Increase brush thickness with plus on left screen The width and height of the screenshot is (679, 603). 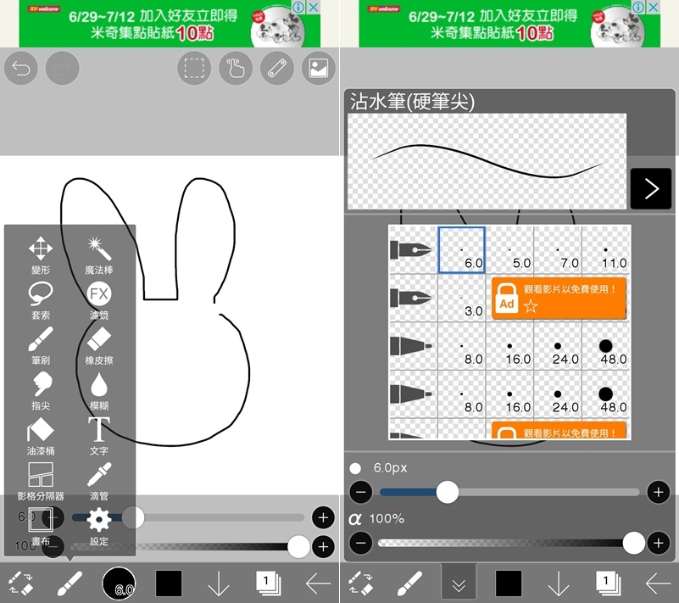(323, 517)
